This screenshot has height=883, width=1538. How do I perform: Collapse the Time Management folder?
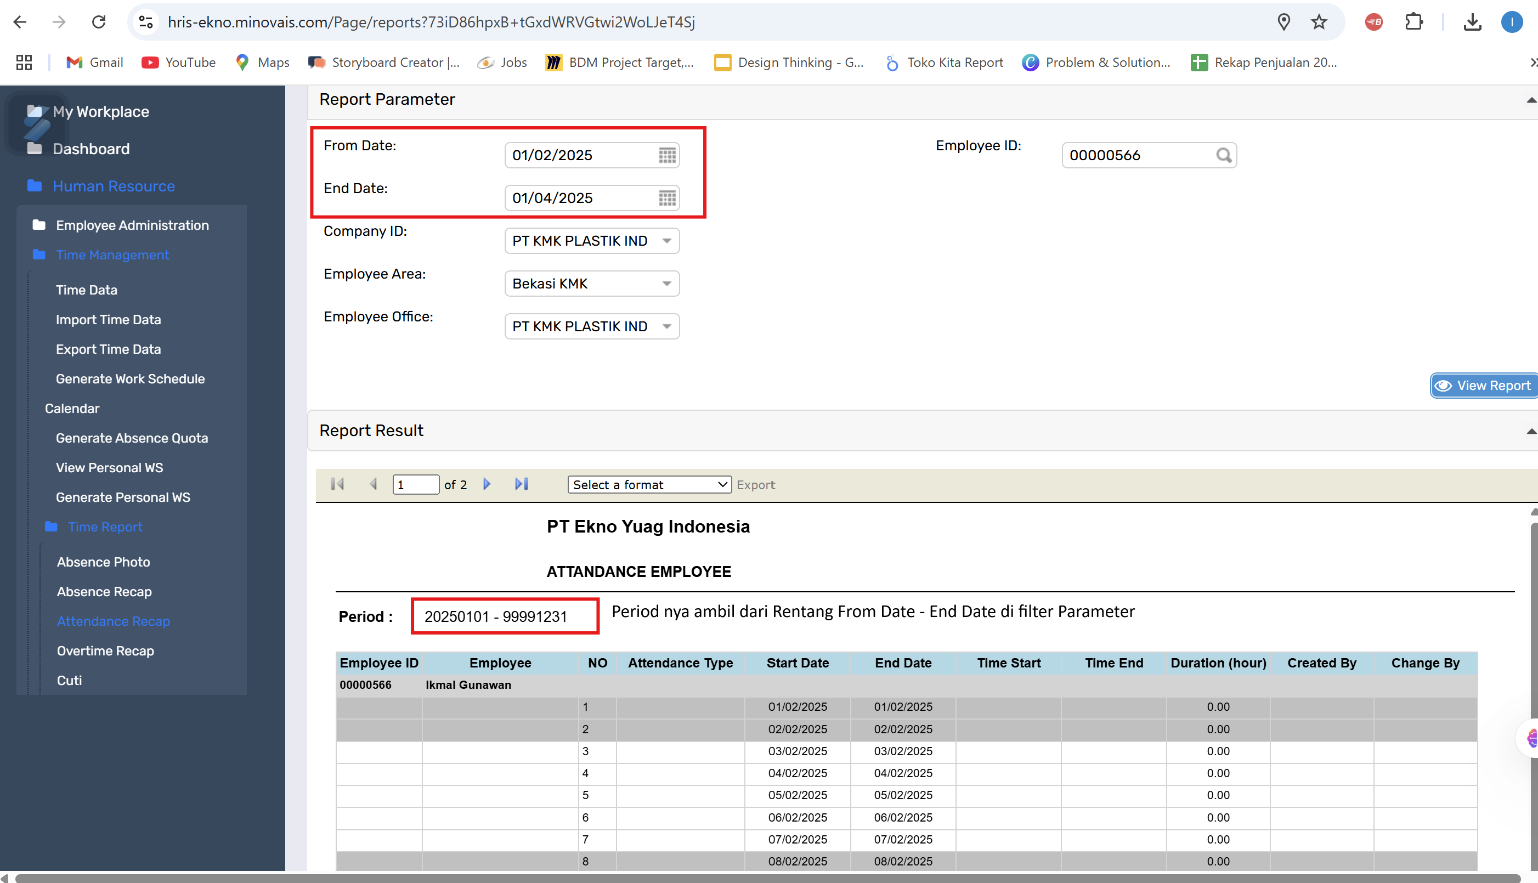[x=101, y=254]
